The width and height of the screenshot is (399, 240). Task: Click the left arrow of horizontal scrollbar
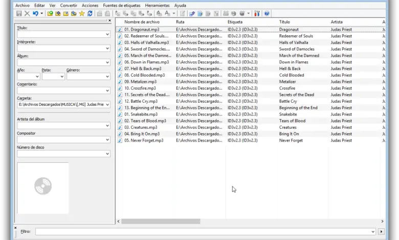coord(118,222)
